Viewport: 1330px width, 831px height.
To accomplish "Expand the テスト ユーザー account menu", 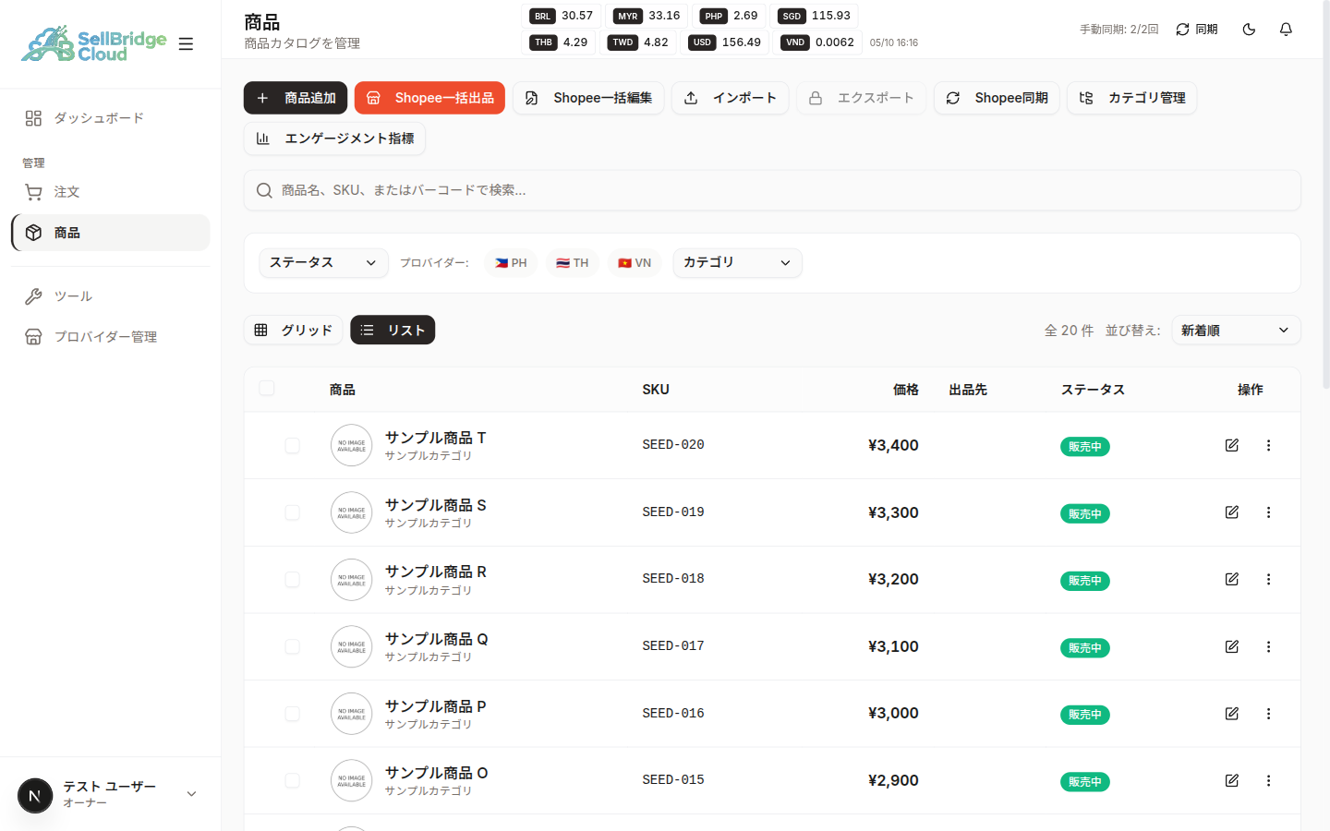I will (110, 794).
